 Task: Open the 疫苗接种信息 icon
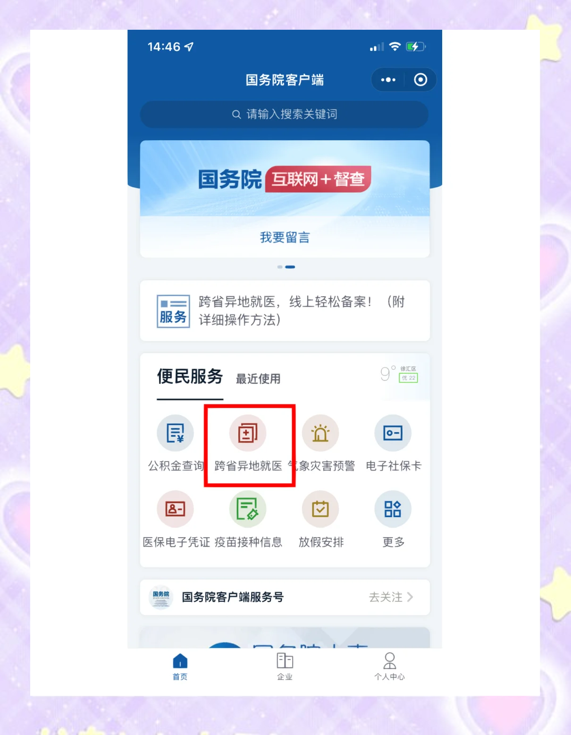click(x=248, y=509)
